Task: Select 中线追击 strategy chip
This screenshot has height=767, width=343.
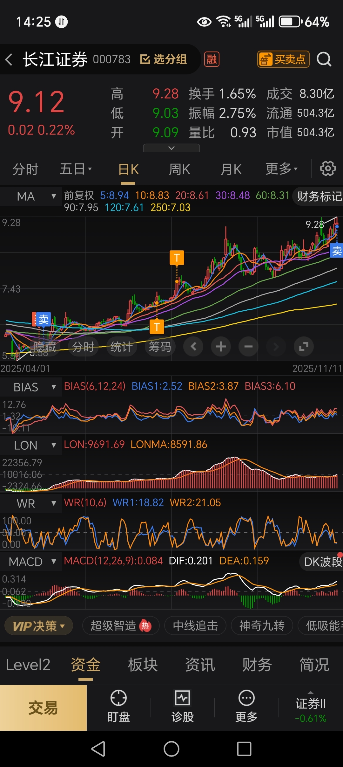Action: [x=195, y=626]
